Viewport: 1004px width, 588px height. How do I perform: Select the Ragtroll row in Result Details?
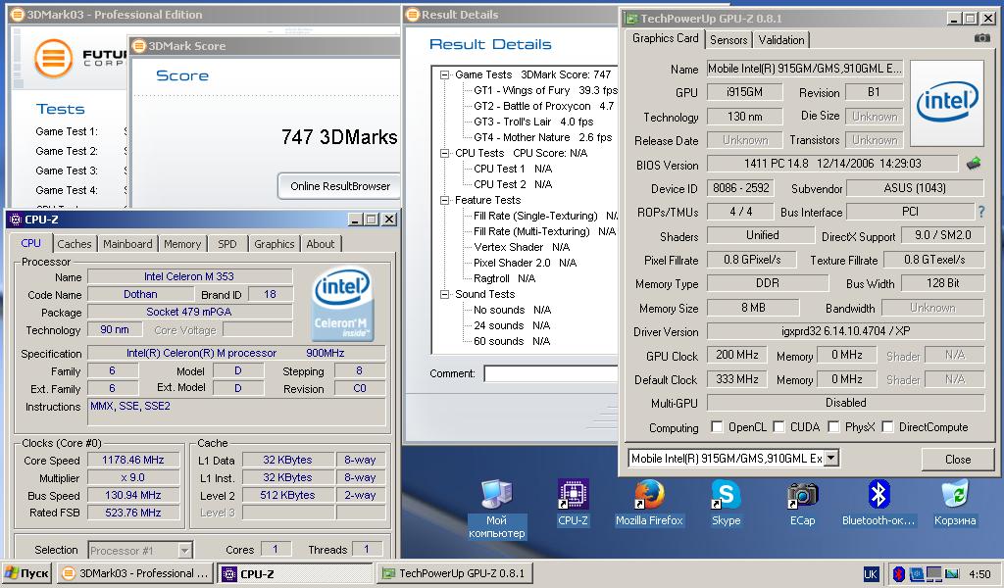[x=504, y=278]
